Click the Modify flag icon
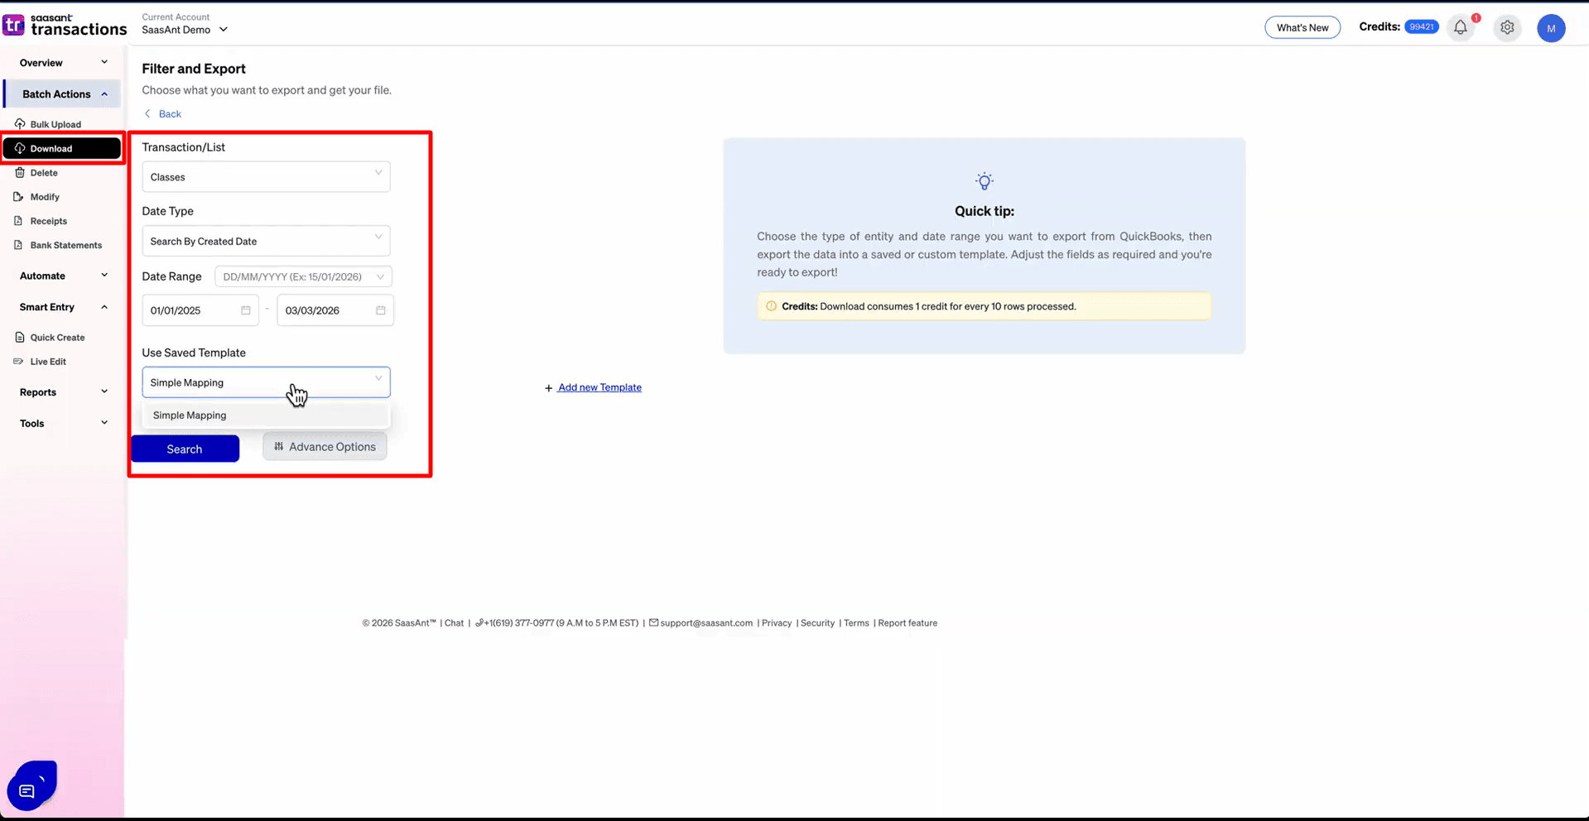The height and width of the screenshot is (821, 1589). pos(19,196)
